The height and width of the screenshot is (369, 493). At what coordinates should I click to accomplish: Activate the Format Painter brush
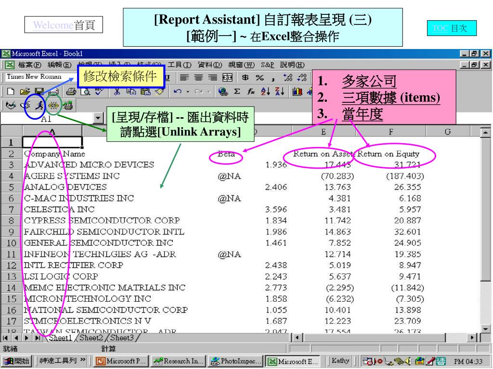(x=159, y=91)
